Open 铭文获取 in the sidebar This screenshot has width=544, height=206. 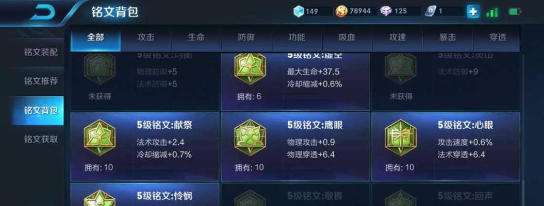41,139
